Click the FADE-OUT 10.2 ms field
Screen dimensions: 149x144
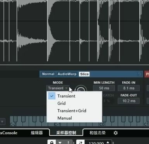pyautogui.click(x=128, y=101)
